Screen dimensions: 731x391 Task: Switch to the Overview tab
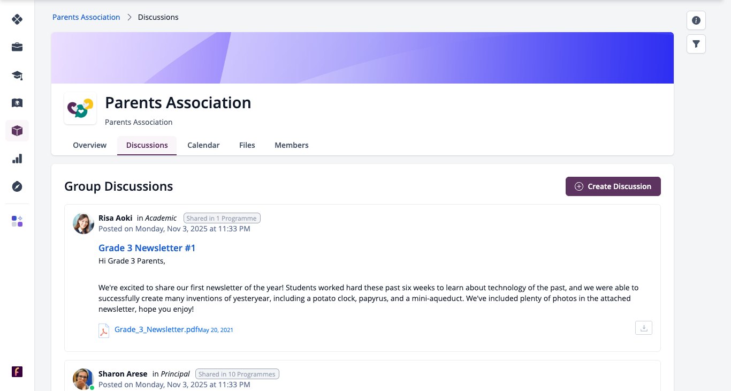click(x=90, y=145)
